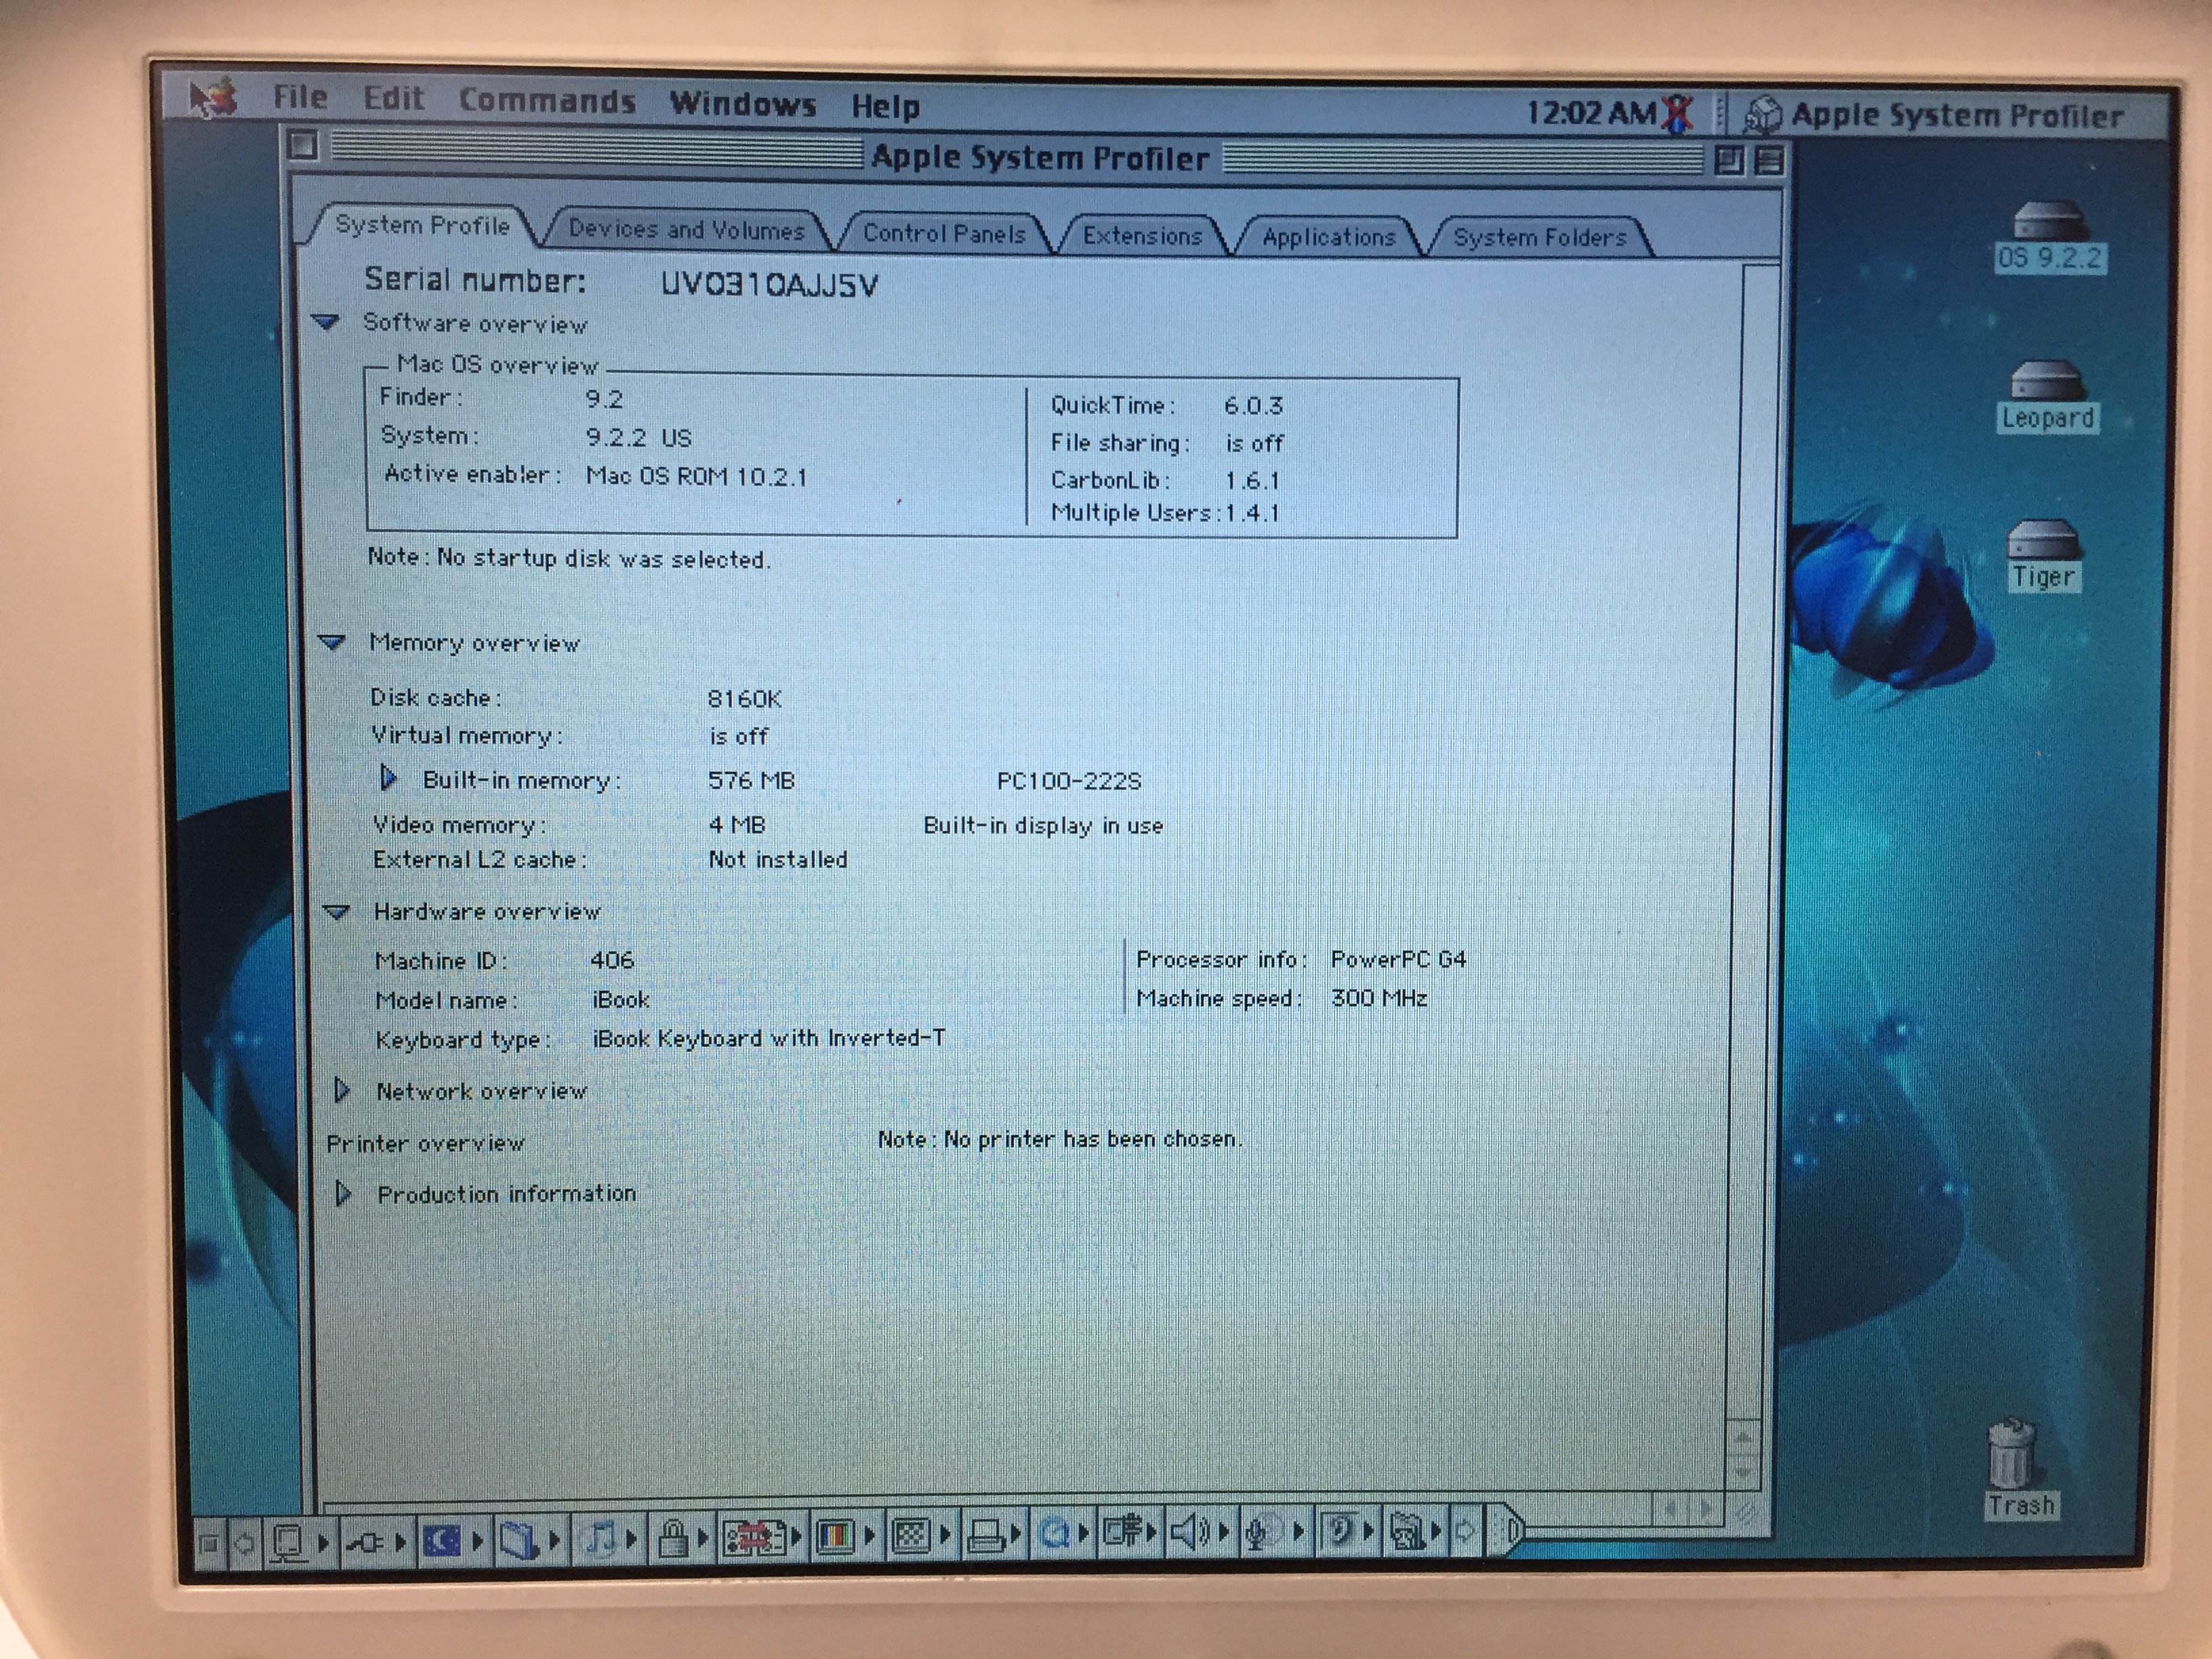Expand the Network overview section

(x=342, y=1090)
